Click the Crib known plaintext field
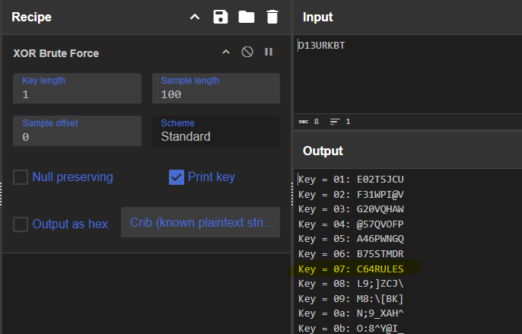This screenshot has width=522, height=334. click(200, 223)
